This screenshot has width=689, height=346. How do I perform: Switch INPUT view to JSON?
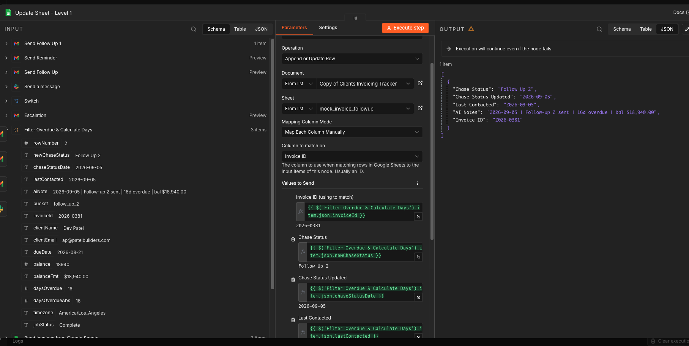261,29
